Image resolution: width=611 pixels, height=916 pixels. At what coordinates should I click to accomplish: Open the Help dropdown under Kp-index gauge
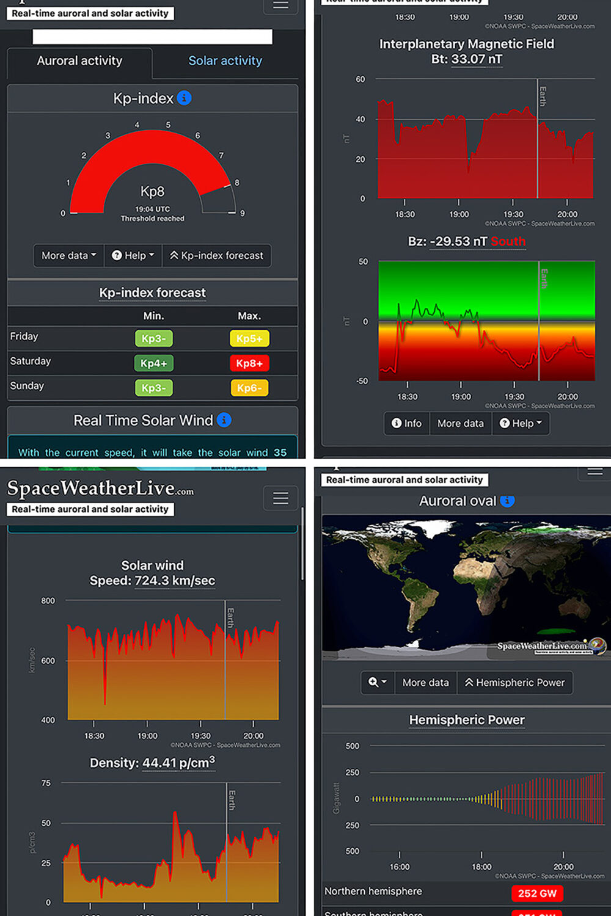[133, 255]
